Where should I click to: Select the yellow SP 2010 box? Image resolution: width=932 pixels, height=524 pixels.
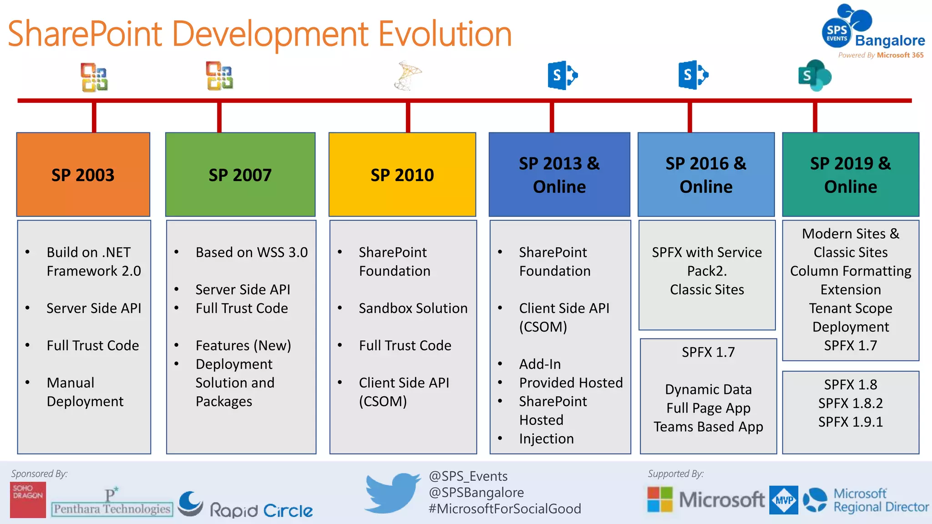point(402,175)
